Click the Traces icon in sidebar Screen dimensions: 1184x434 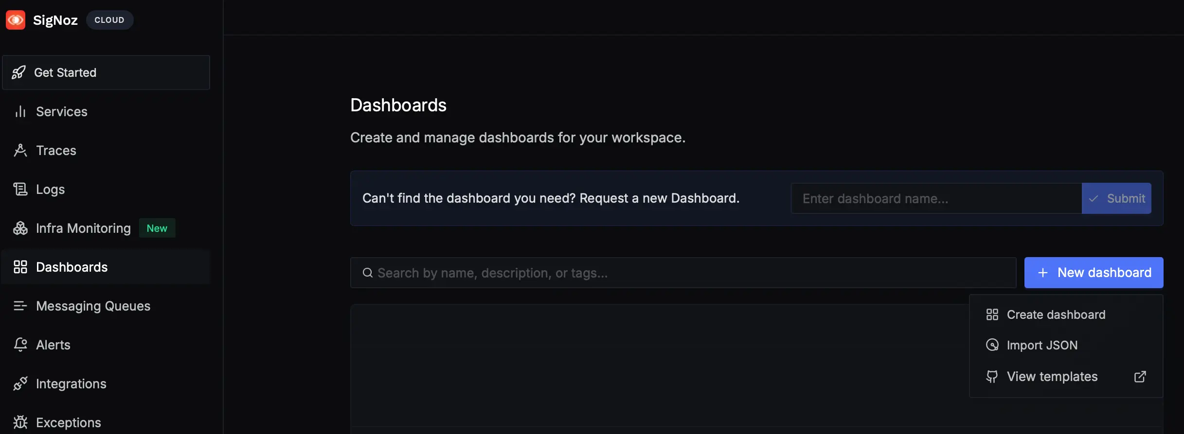click(20, 150)
